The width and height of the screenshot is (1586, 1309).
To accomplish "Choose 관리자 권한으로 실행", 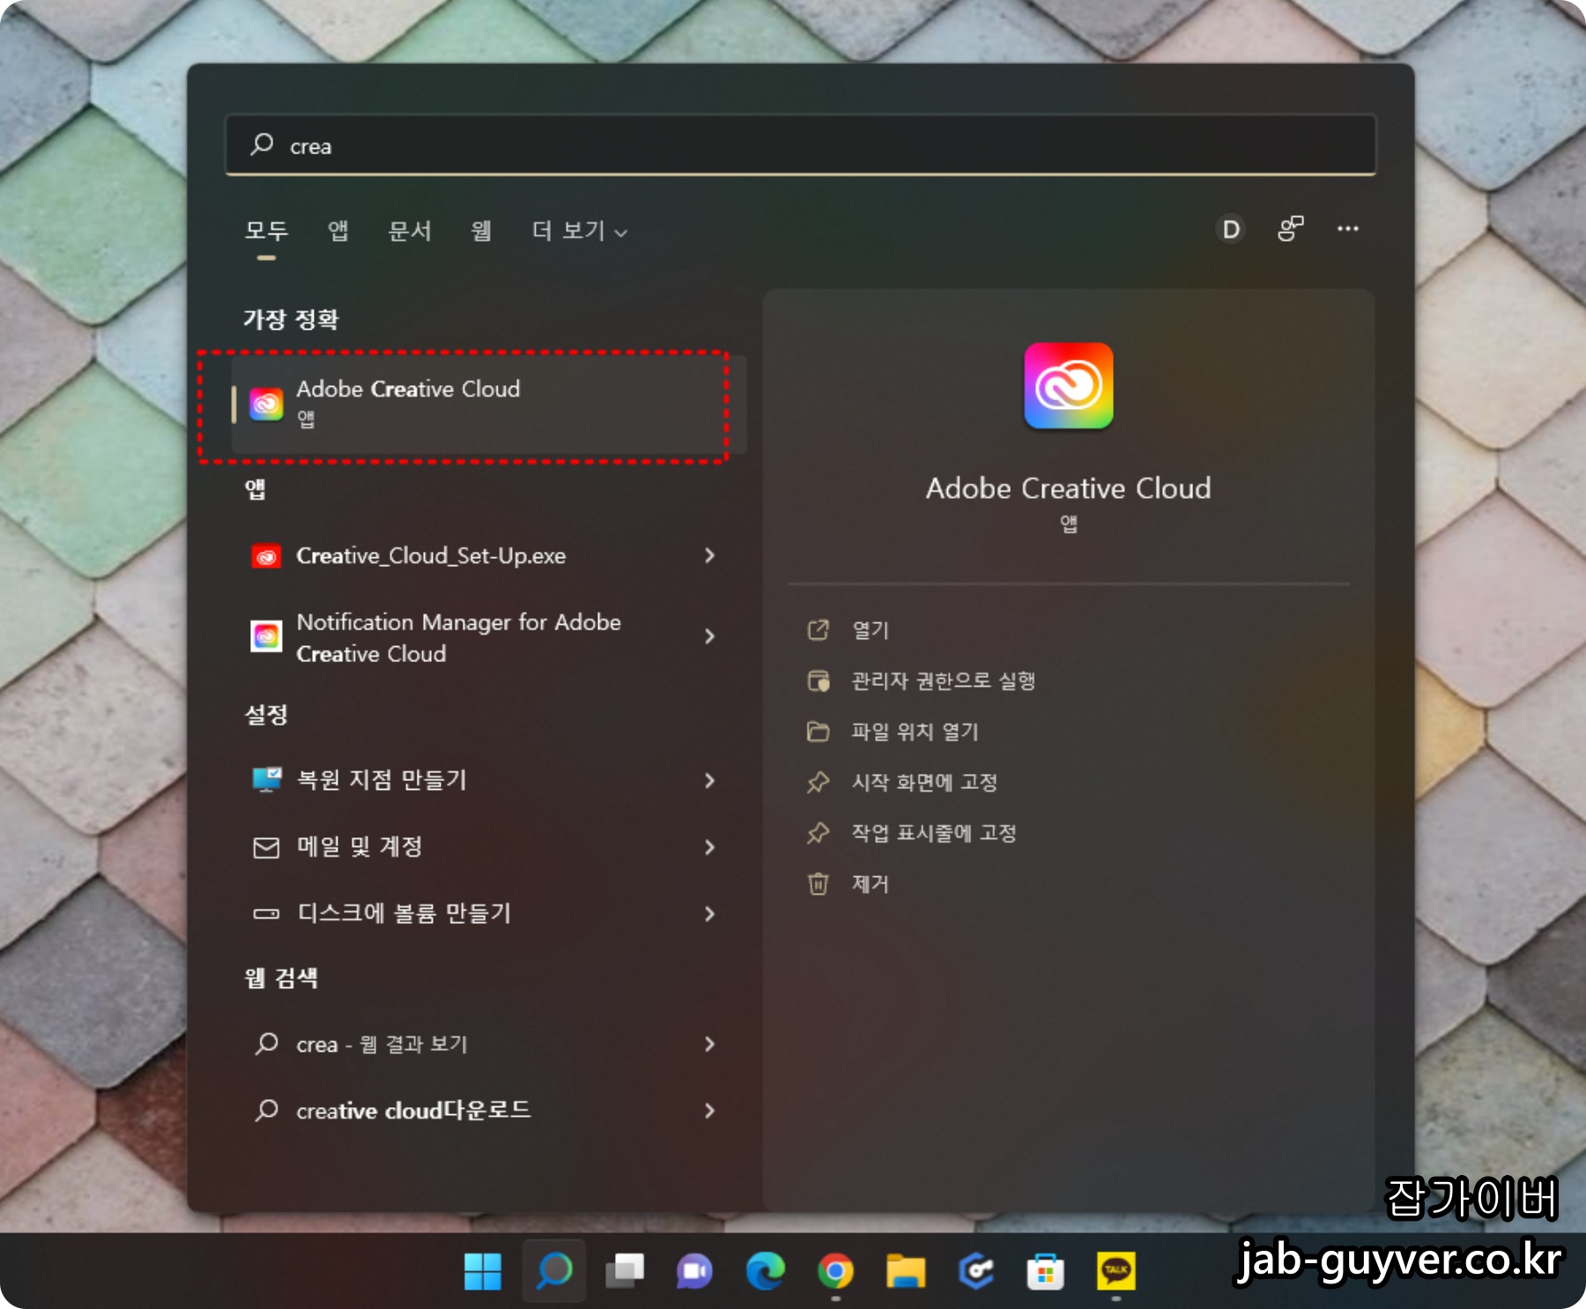I will 944,681.
